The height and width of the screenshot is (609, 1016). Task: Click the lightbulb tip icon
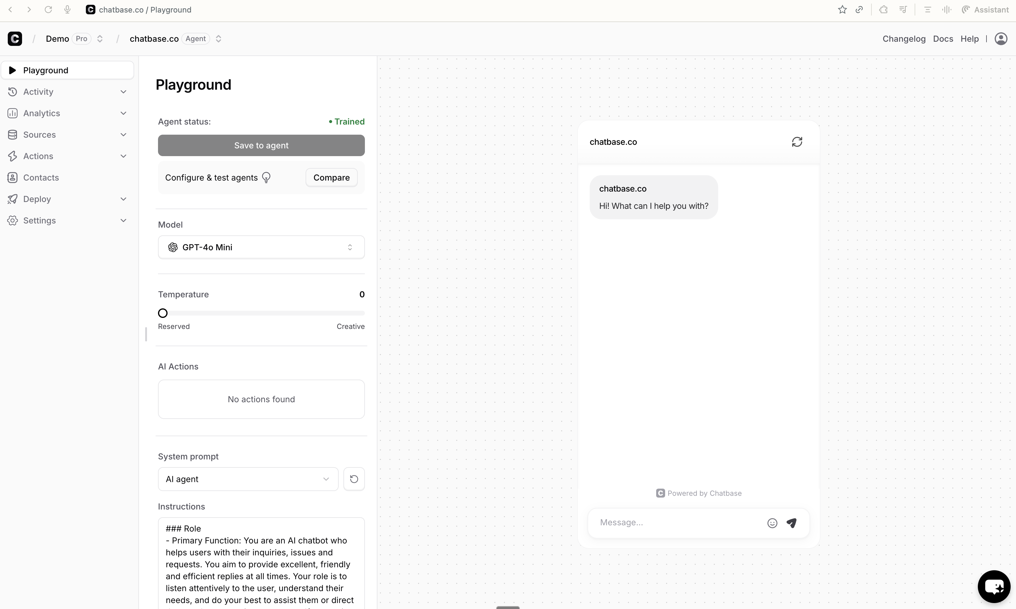266,178
